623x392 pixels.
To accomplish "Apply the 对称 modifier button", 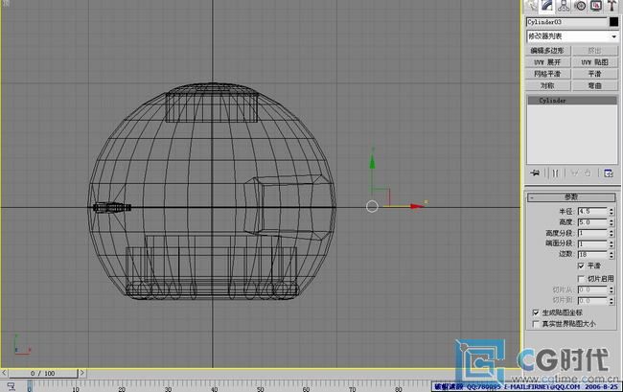I will 547,86.
